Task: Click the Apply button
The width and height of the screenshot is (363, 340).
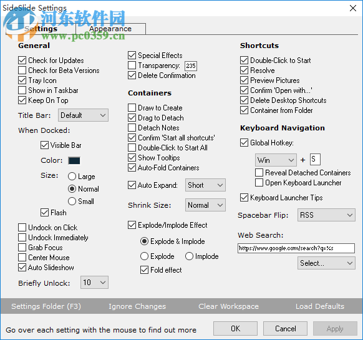Action: pyautogui.click(x=335, y=328)
